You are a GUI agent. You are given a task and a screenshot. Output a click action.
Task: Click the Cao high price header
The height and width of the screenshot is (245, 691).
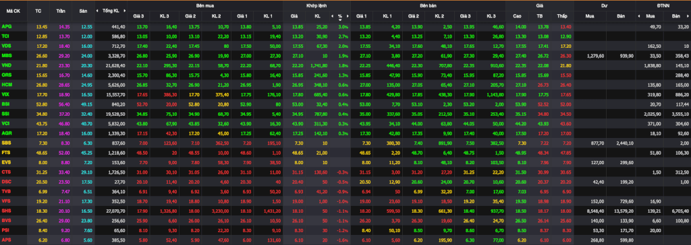coord(517,16)
